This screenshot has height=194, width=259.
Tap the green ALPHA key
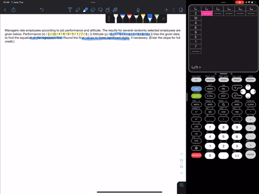[x=196, y=96]
